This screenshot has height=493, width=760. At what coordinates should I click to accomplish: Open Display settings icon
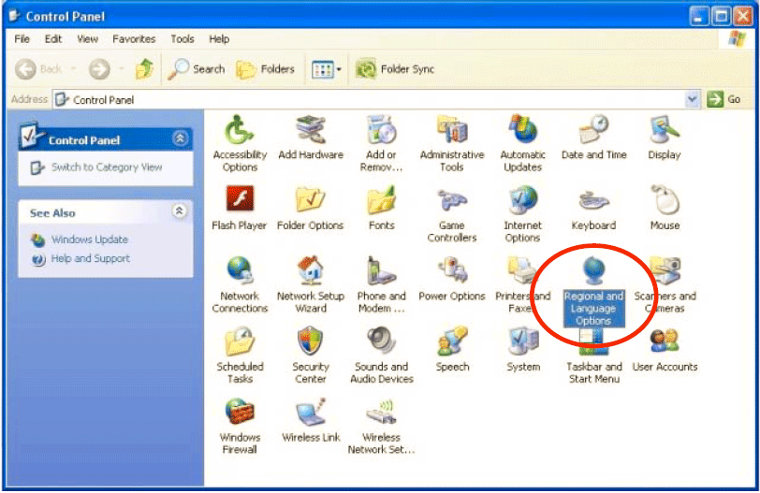tap(665, 131)
